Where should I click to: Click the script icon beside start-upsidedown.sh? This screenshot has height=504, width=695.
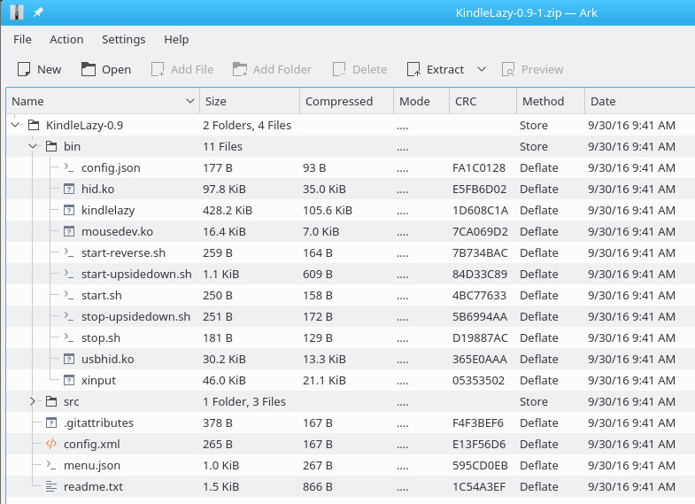(69, 274)
